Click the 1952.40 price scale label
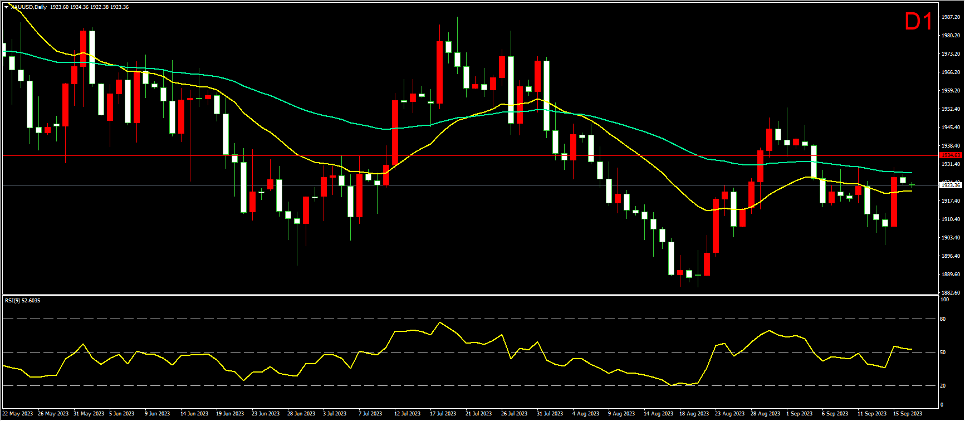This screenshot has width=965, height=421. [951, 109]
